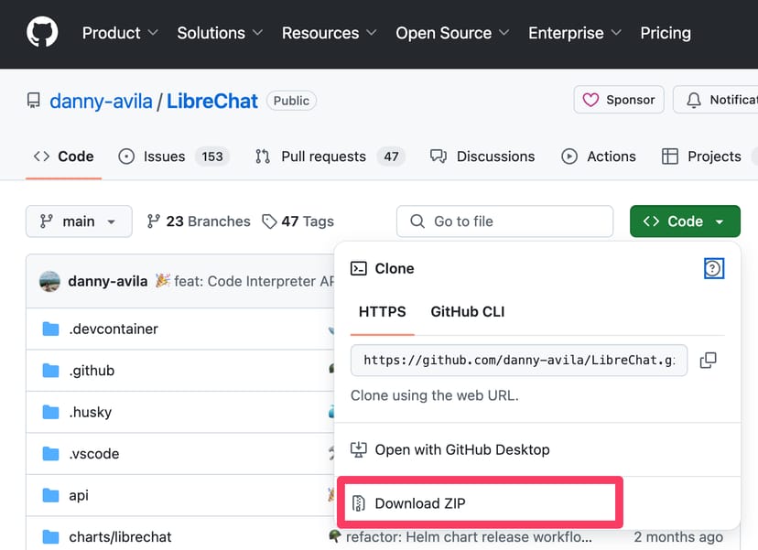Switch to the GitHub CLI tab
This screenshot has height=550, width=758.
point(467,311)
